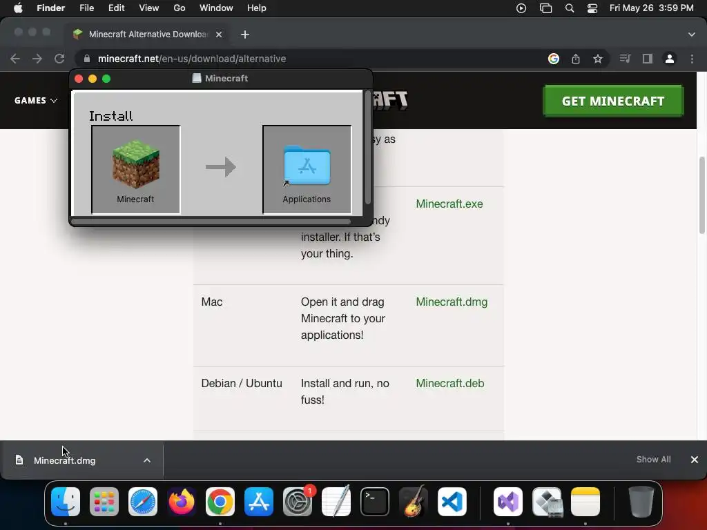Open Safari from the Dock
707x530 pixels.
pyautogui.click(x=143, y=502)
